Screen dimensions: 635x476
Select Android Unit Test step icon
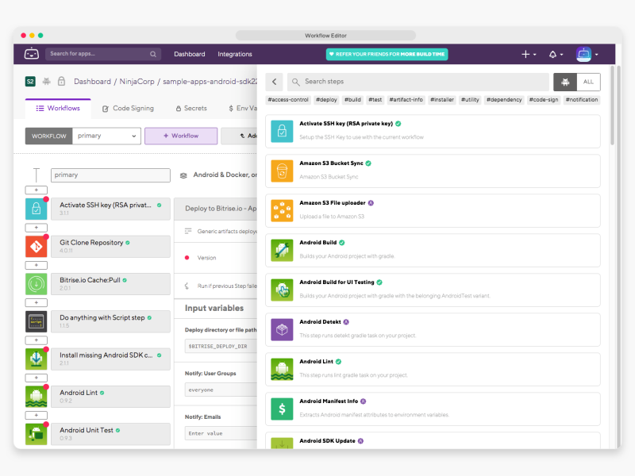pos(36,434)
